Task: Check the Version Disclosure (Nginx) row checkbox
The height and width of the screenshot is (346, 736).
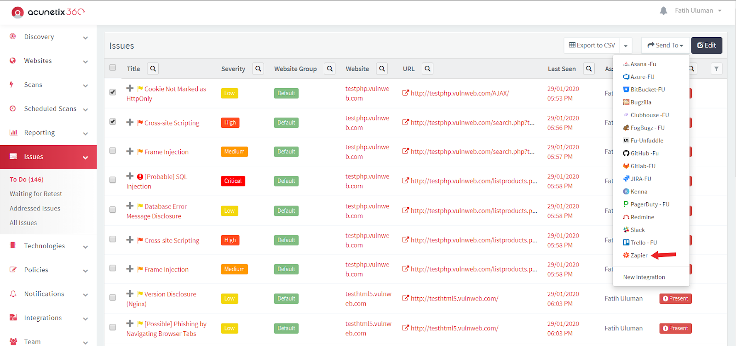Action: (113, 297)
